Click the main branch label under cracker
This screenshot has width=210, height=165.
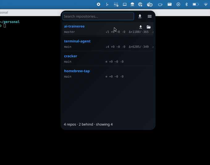pos(68,62)
